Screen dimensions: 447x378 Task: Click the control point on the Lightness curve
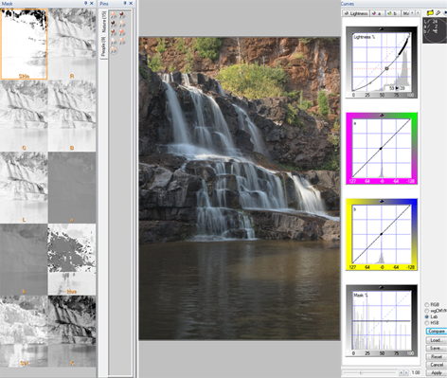pos(386,68)
